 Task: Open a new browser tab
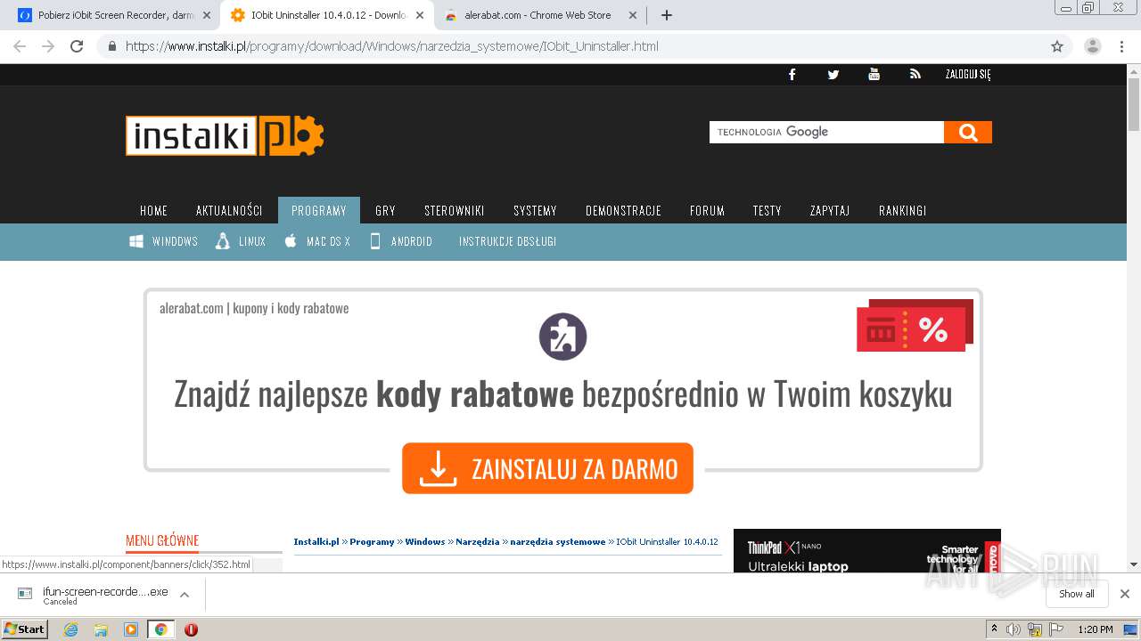click(x=666, y=15)
